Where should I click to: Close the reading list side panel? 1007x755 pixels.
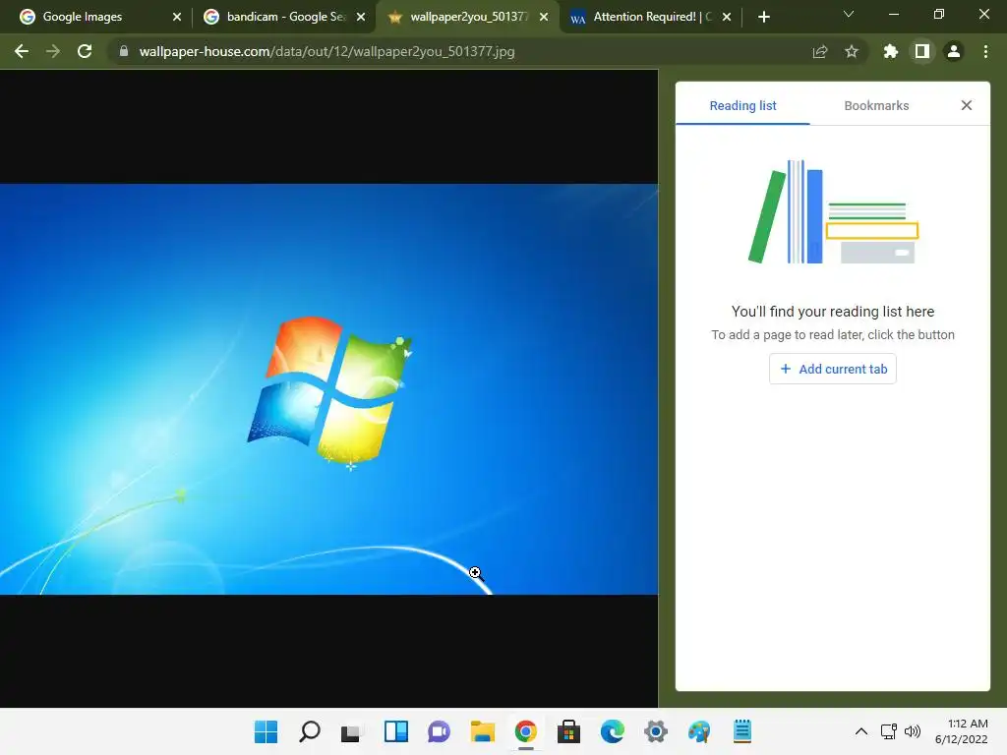click(966, 105)
